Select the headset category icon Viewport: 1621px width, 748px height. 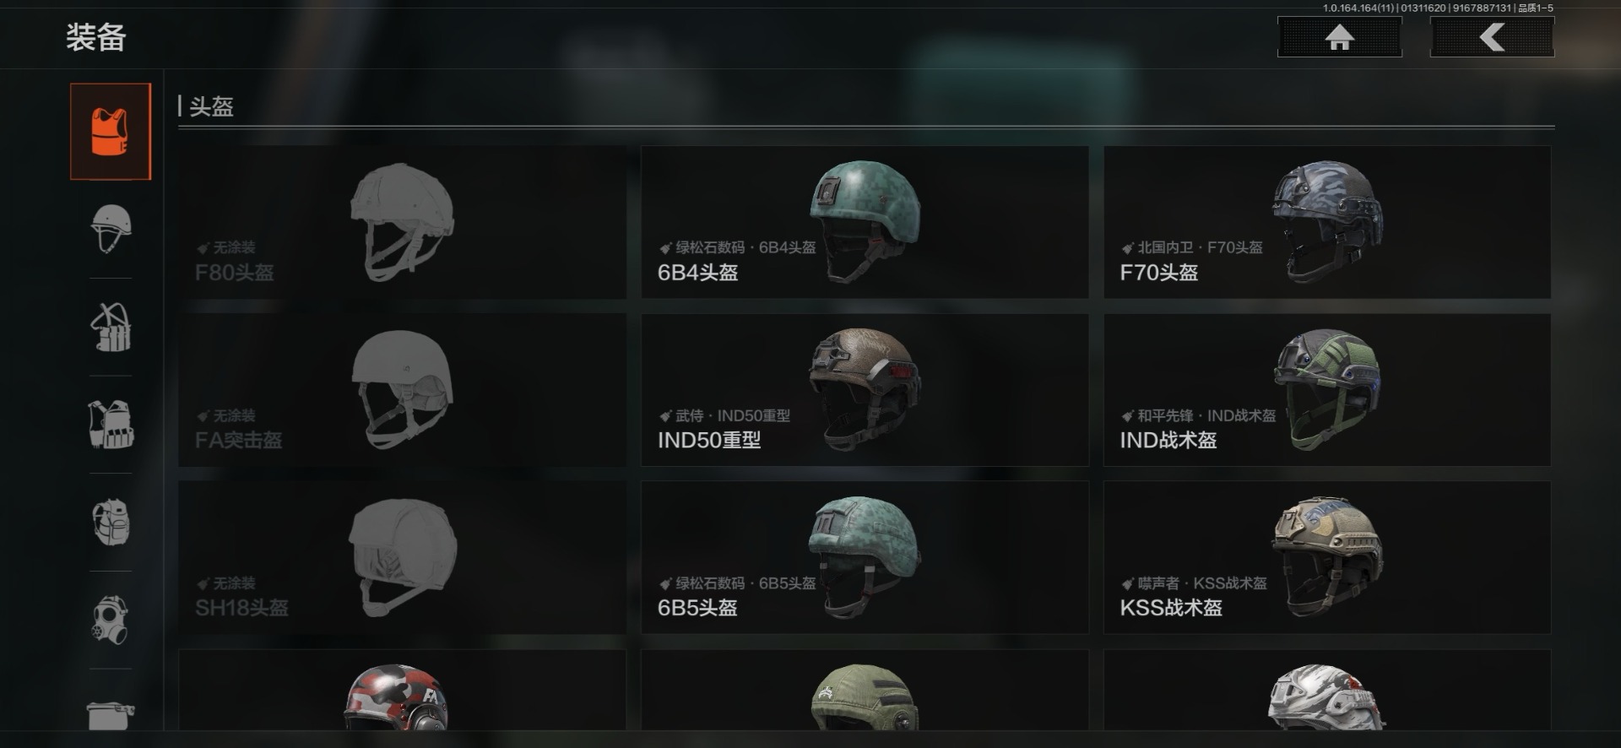111,327
